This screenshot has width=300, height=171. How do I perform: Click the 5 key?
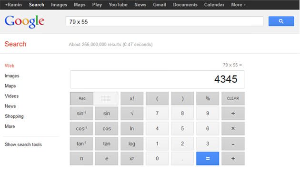point(182,128)
